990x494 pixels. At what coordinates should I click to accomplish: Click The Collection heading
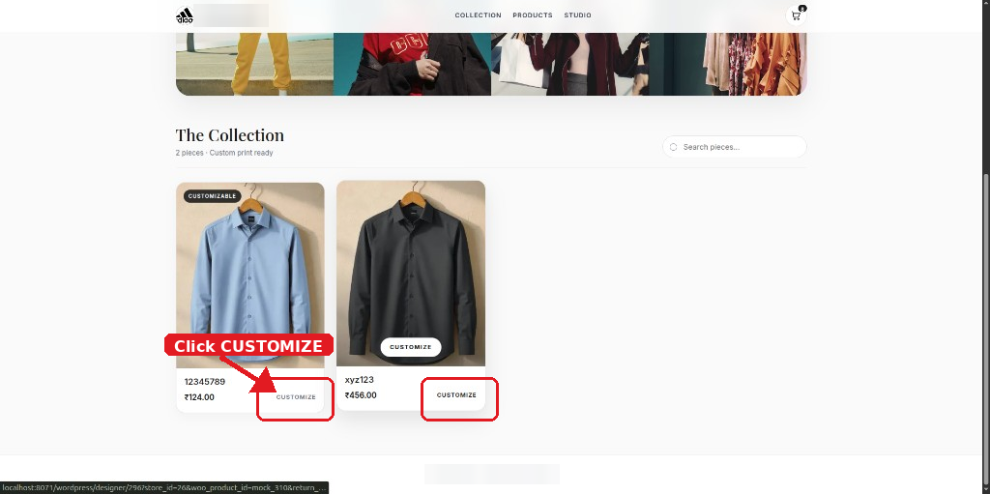(x=230, y=135)
